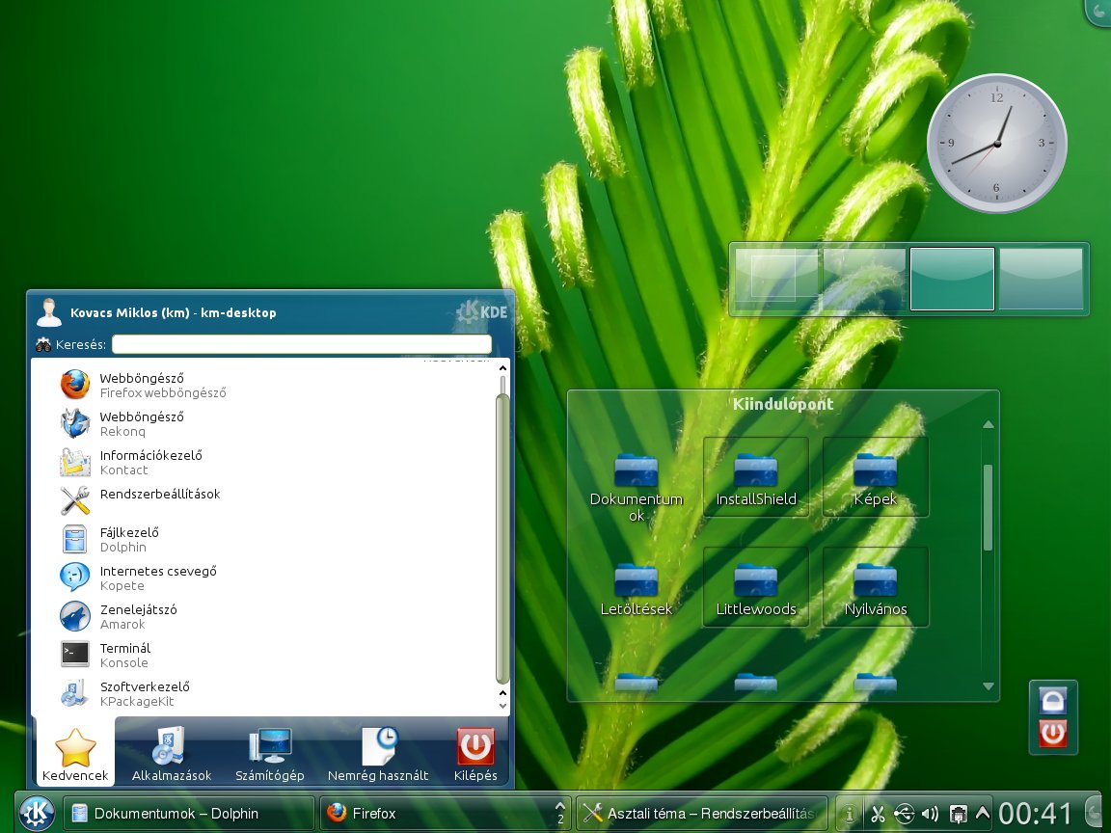Click the digital clock 00:41
The height and width of the screenshot is (833, 1111).
pyautogui.click(x=1035, y=814)
